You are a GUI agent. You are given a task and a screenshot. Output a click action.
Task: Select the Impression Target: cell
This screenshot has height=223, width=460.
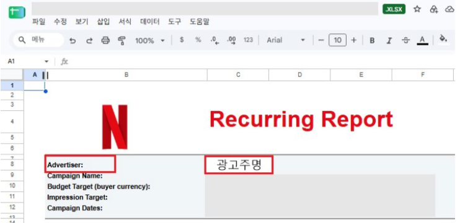pos(77,197)
